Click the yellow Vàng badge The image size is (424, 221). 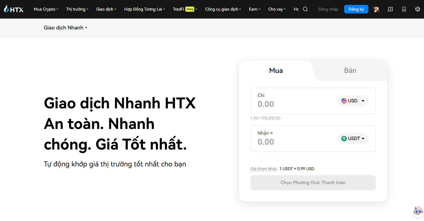click(x=190, y=9)
